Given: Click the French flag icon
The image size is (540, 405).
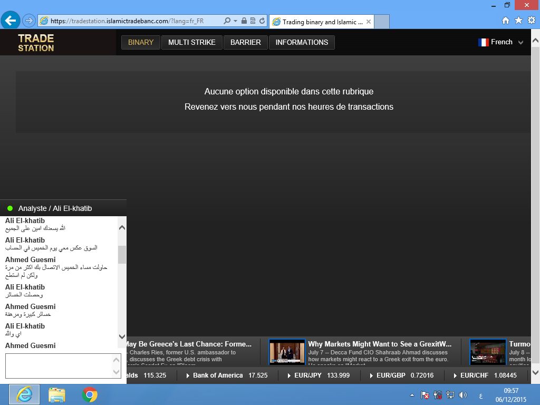Looking at the screenshot, I should (483, 42).
